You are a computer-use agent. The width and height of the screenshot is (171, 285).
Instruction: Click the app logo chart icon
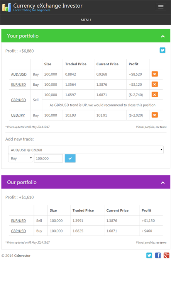click(x=7, y=8)
